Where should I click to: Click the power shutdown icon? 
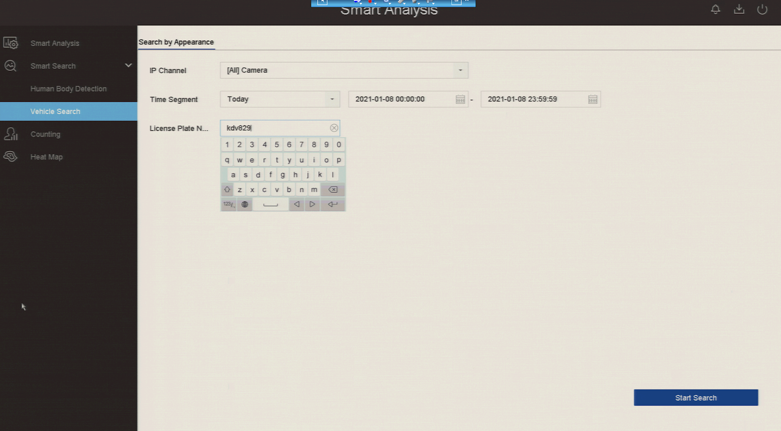coord(762,9)
